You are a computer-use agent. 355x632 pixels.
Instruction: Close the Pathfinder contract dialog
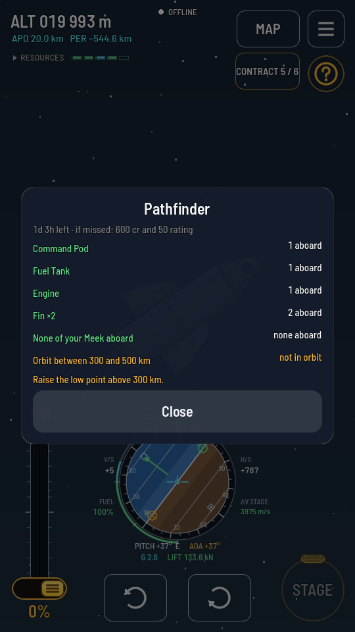click(x=177, y=411)
